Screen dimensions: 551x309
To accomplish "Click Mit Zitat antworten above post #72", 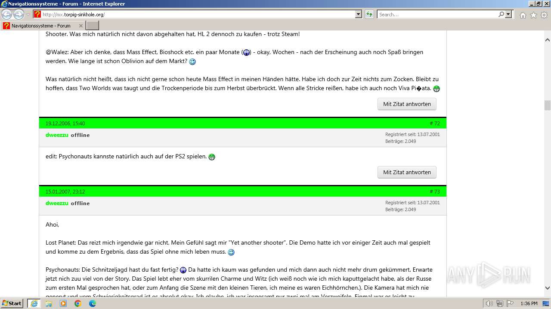I will tap(407, 104).
